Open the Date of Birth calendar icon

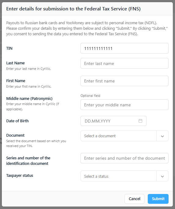point(140,121)
